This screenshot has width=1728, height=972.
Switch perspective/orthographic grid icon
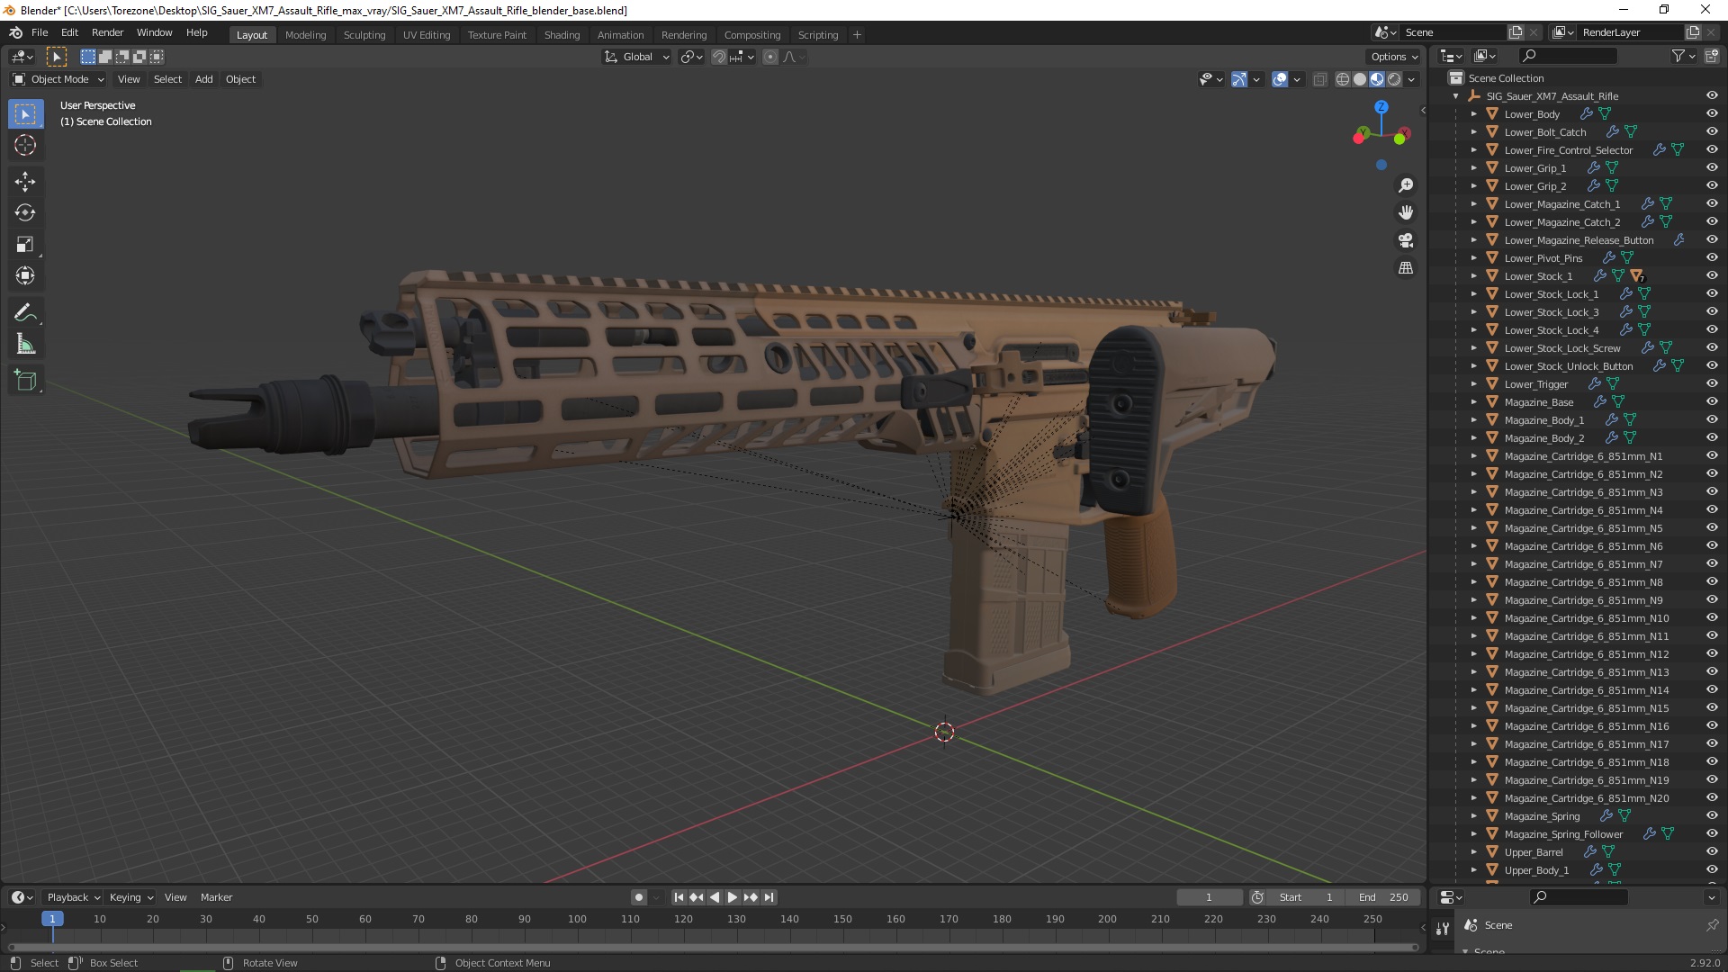1405,268
